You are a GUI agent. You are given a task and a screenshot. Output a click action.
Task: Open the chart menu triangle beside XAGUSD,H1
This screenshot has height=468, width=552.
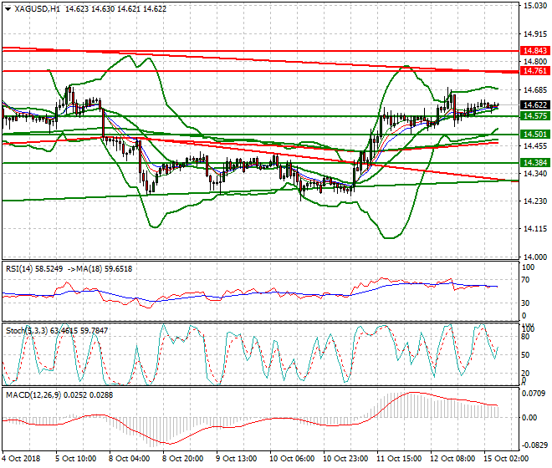[x=8, y=9]
